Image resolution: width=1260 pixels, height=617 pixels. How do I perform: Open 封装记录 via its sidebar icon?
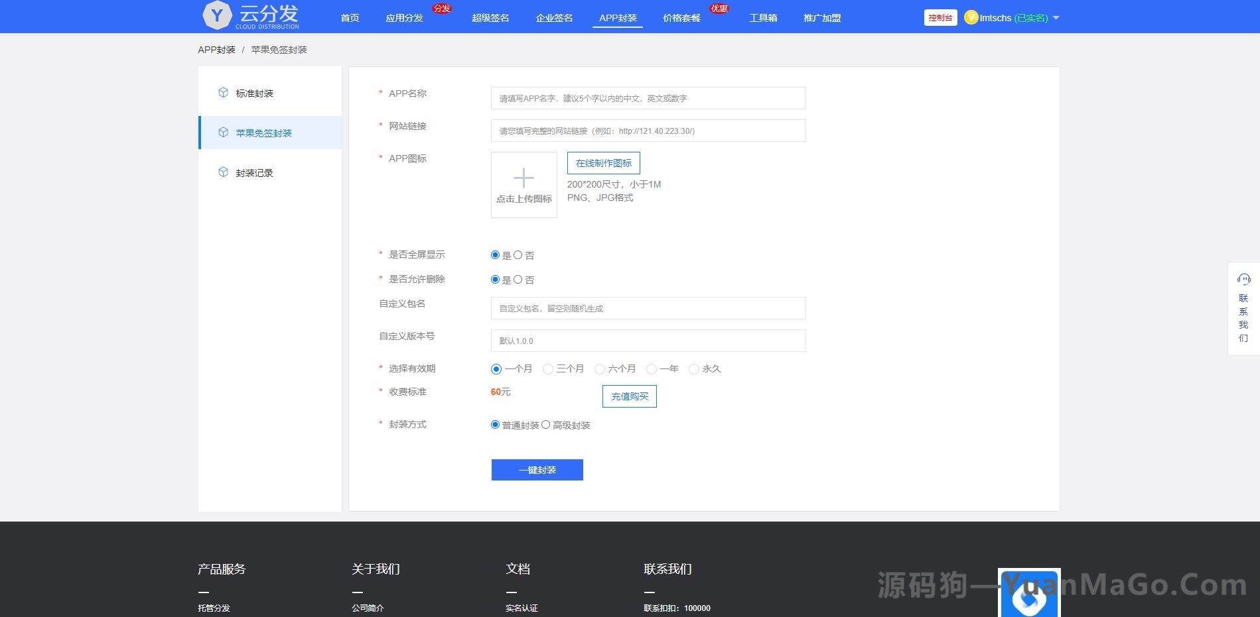coord(223,172)
